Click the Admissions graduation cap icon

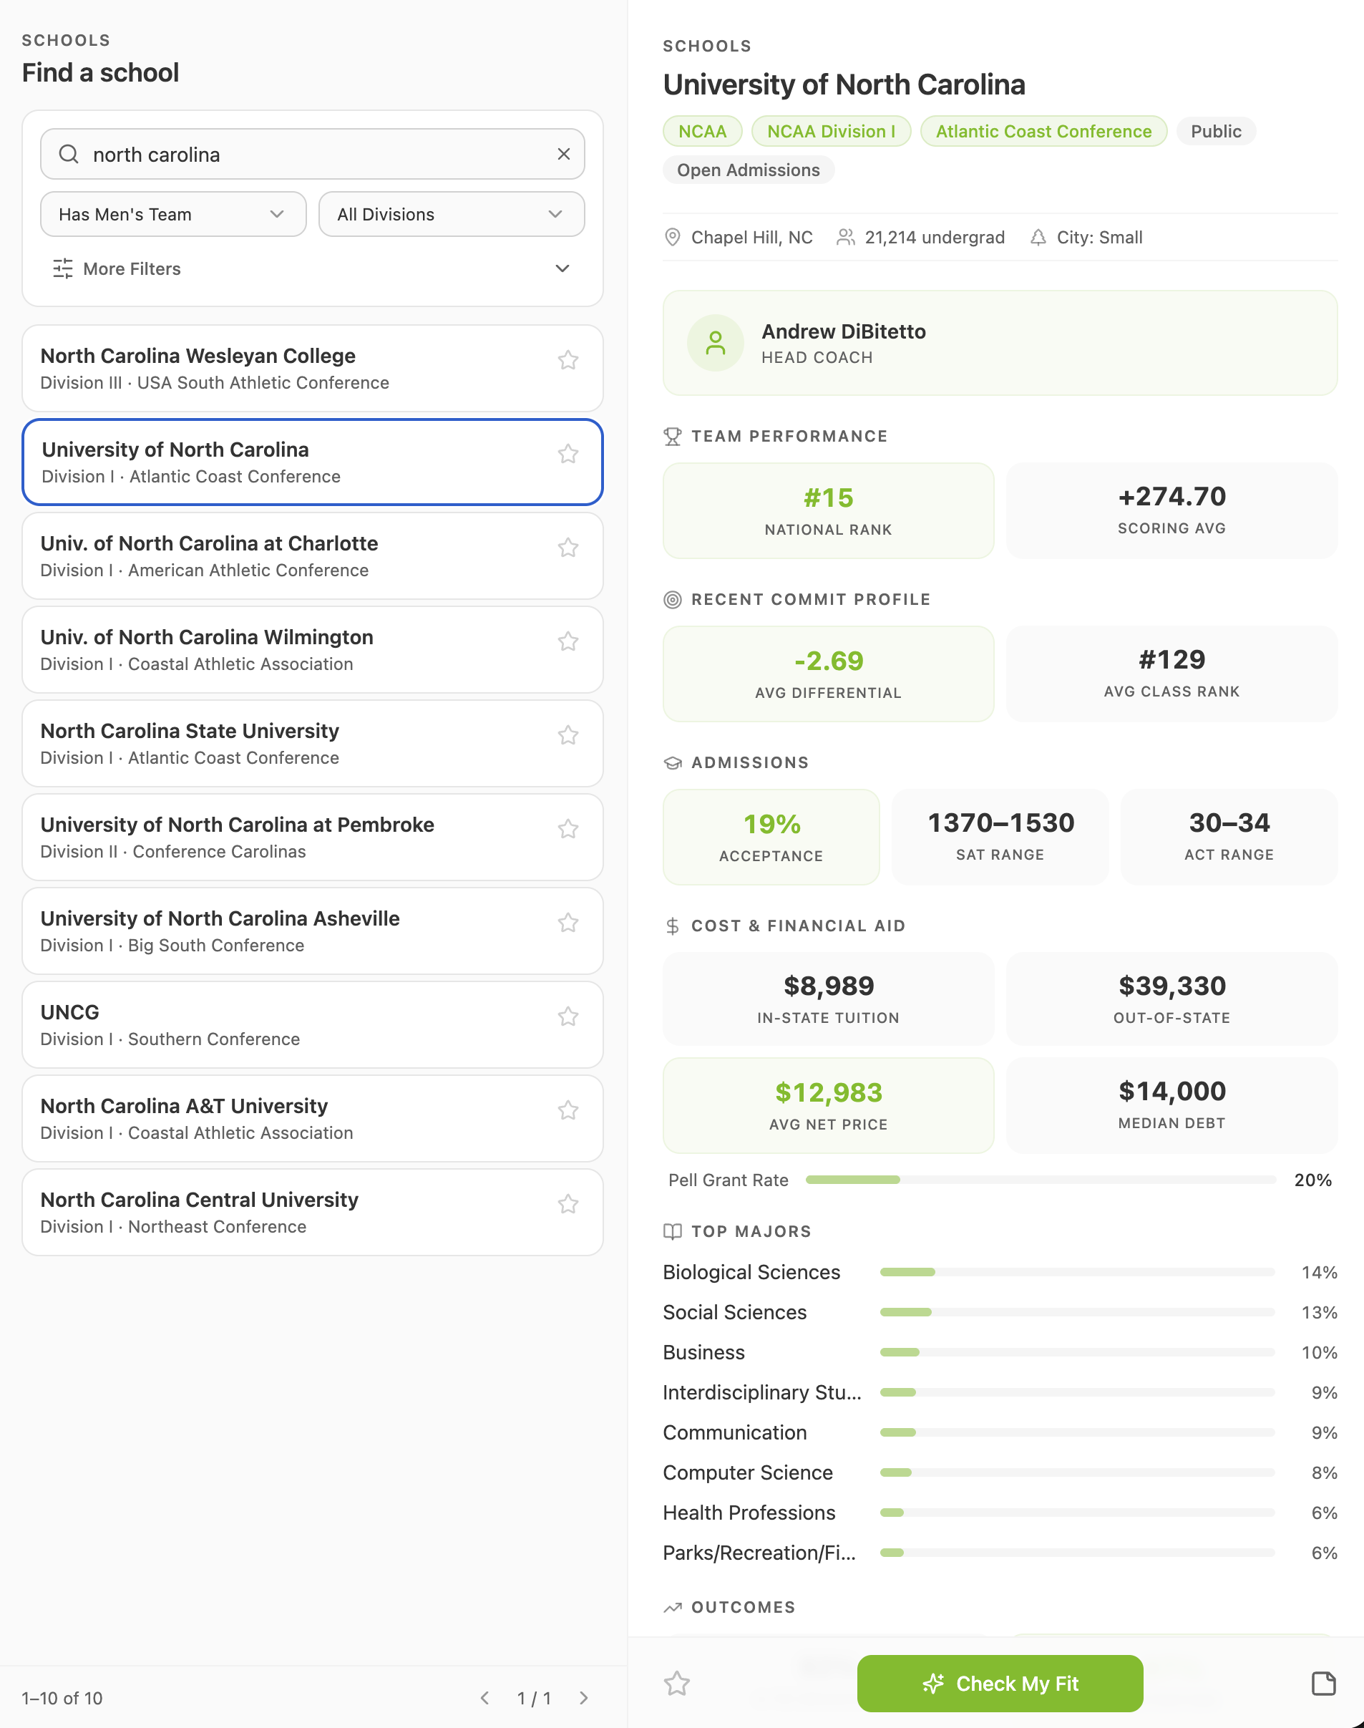point(673,763)
